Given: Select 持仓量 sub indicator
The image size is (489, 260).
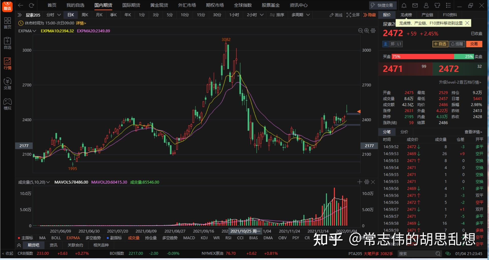Looking at the screenshot, I should 151,238.
